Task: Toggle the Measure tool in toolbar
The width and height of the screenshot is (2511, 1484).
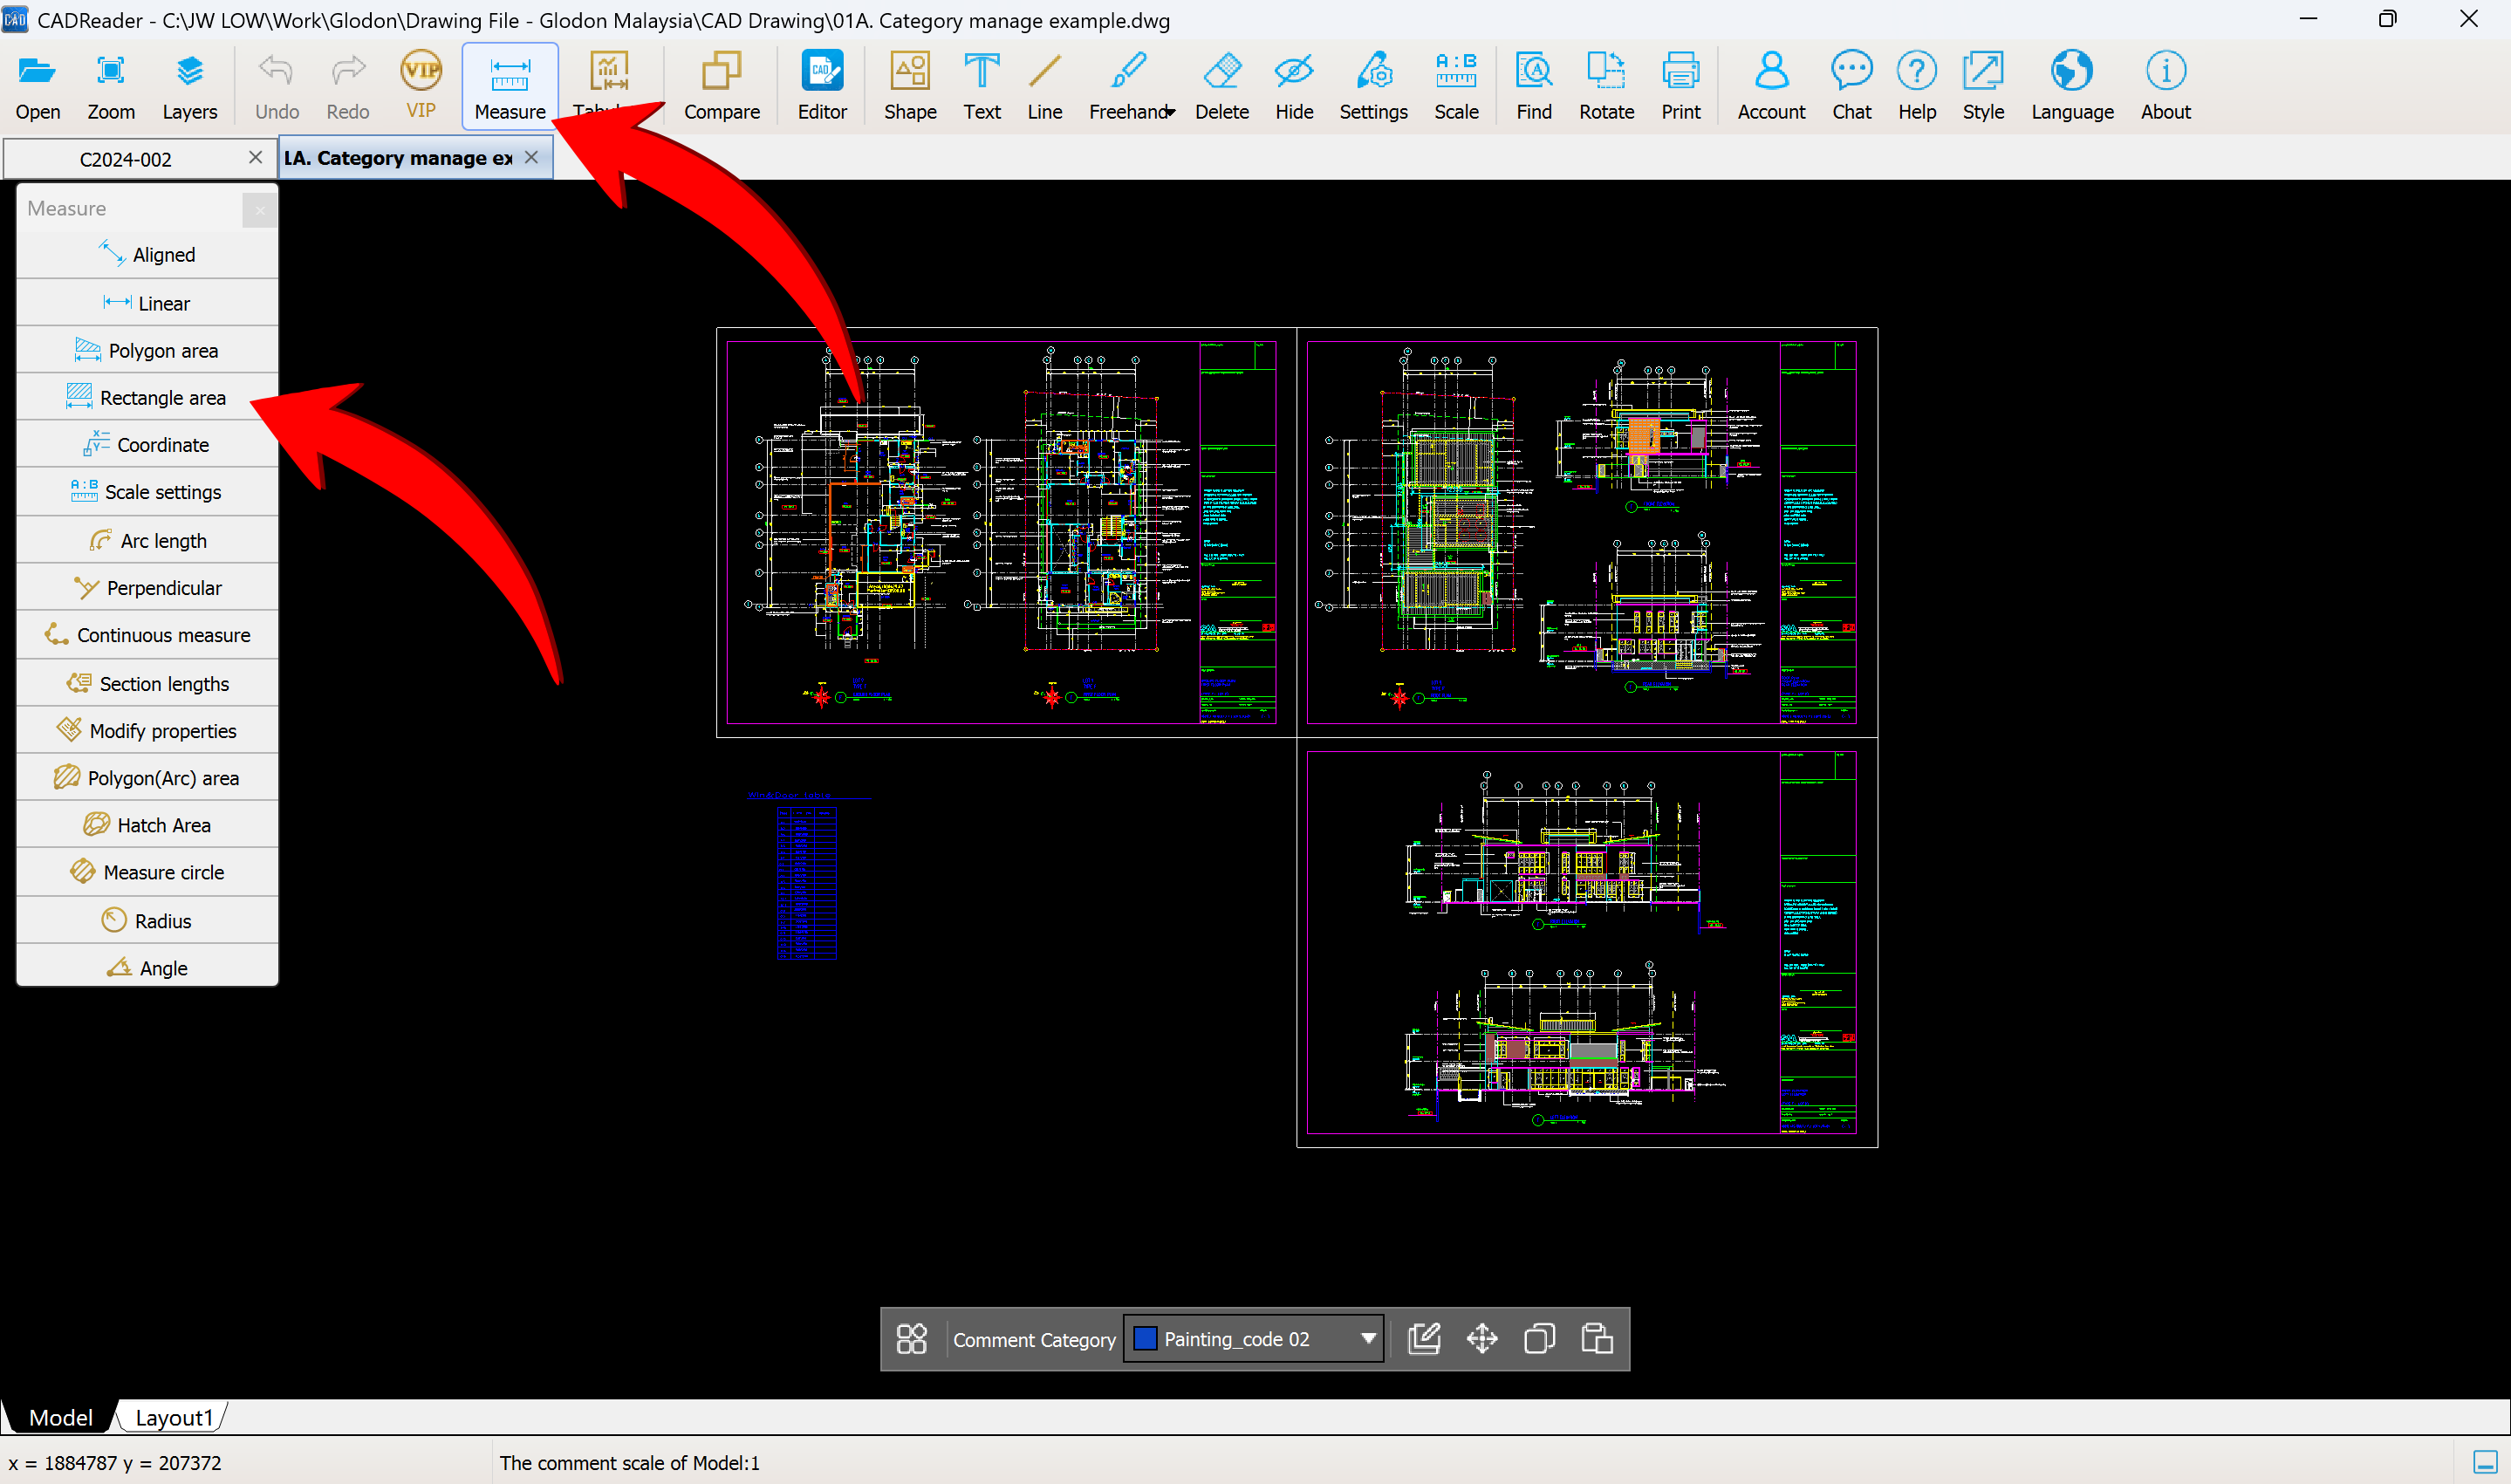Action: click(510, 86)
